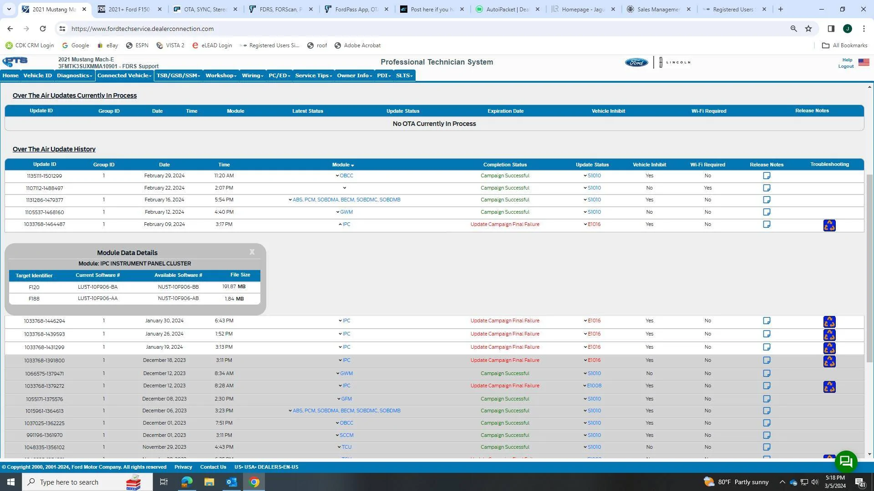Image resolution: width=874 pixels, height=491 pixels.
Task: Open the Service Tips menu
Action: tap(314, 75)
